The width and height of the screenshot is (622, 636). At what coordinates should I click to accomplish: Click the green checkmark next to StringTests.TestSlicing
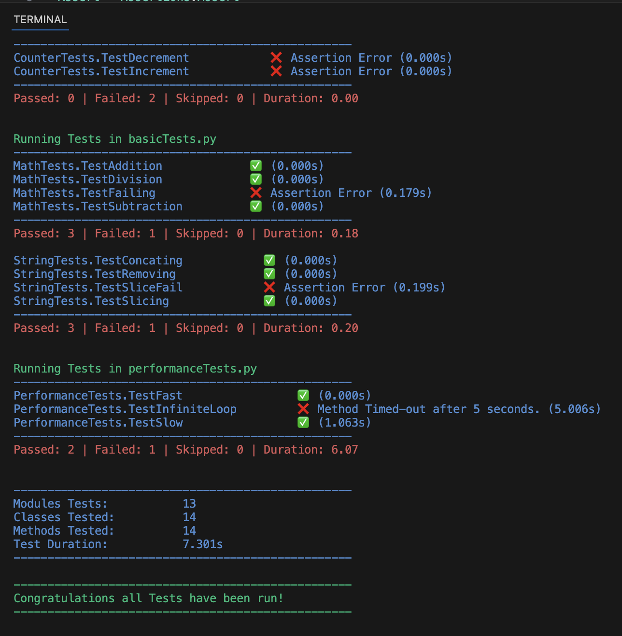tap(269, 301)
